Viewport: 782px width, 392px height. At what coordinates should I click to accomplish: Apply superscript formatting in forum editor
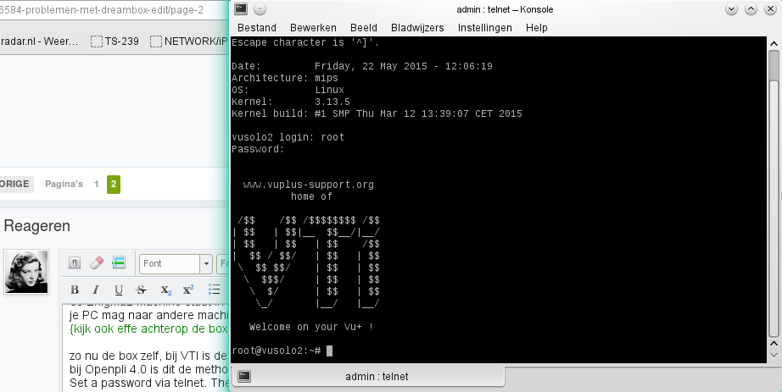(x=188, y=290)
